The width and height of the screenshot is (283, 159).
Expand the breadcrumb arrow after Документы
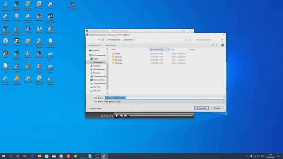pos(134,40)
